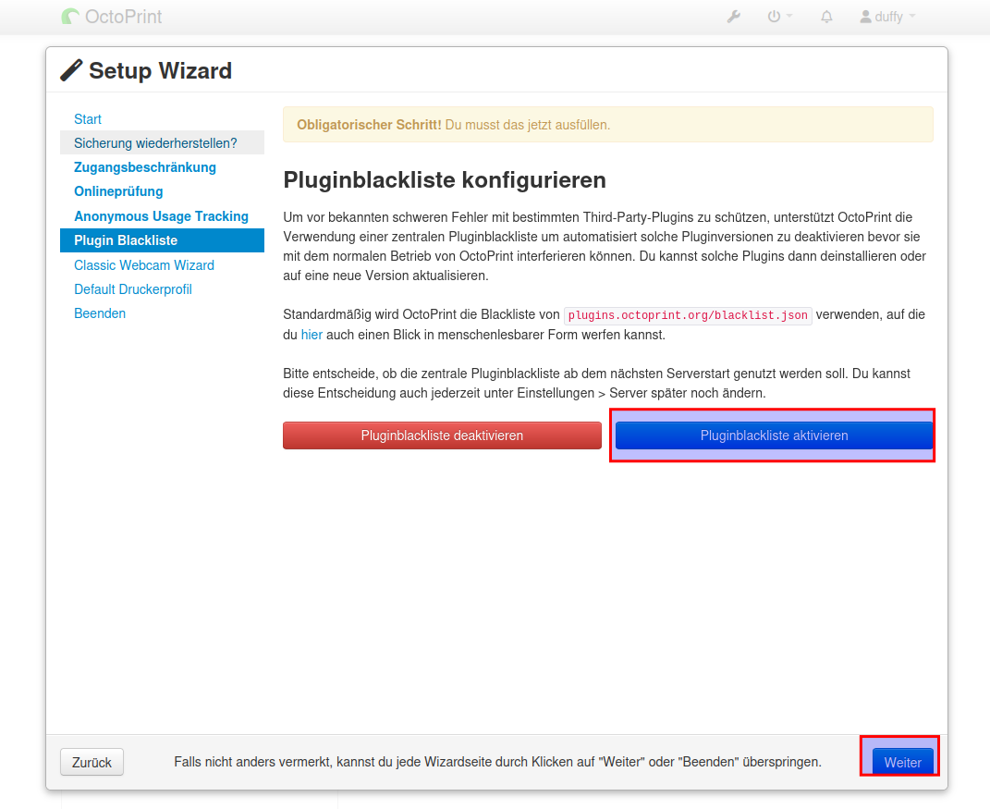Select Sicherung wiederherstellen? step
Image resolution: width=990 pixels, height=809 pixels.
(x=155, y=143)
